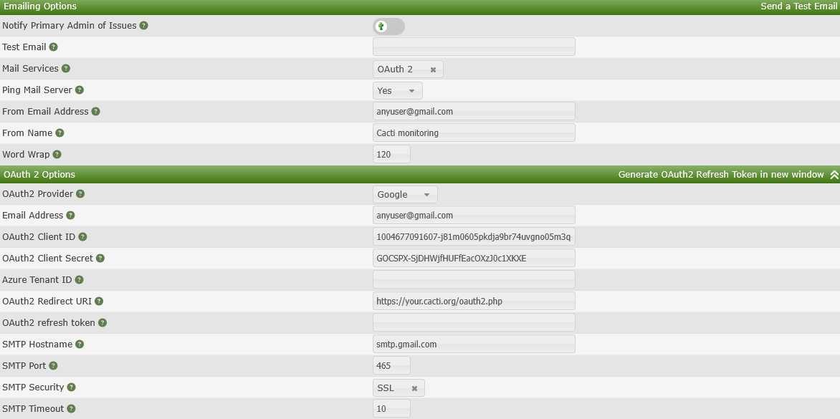Focus the empty Azure Tenant ID field
The width and height of the screenshot is (840, 419).
[474, 279]
